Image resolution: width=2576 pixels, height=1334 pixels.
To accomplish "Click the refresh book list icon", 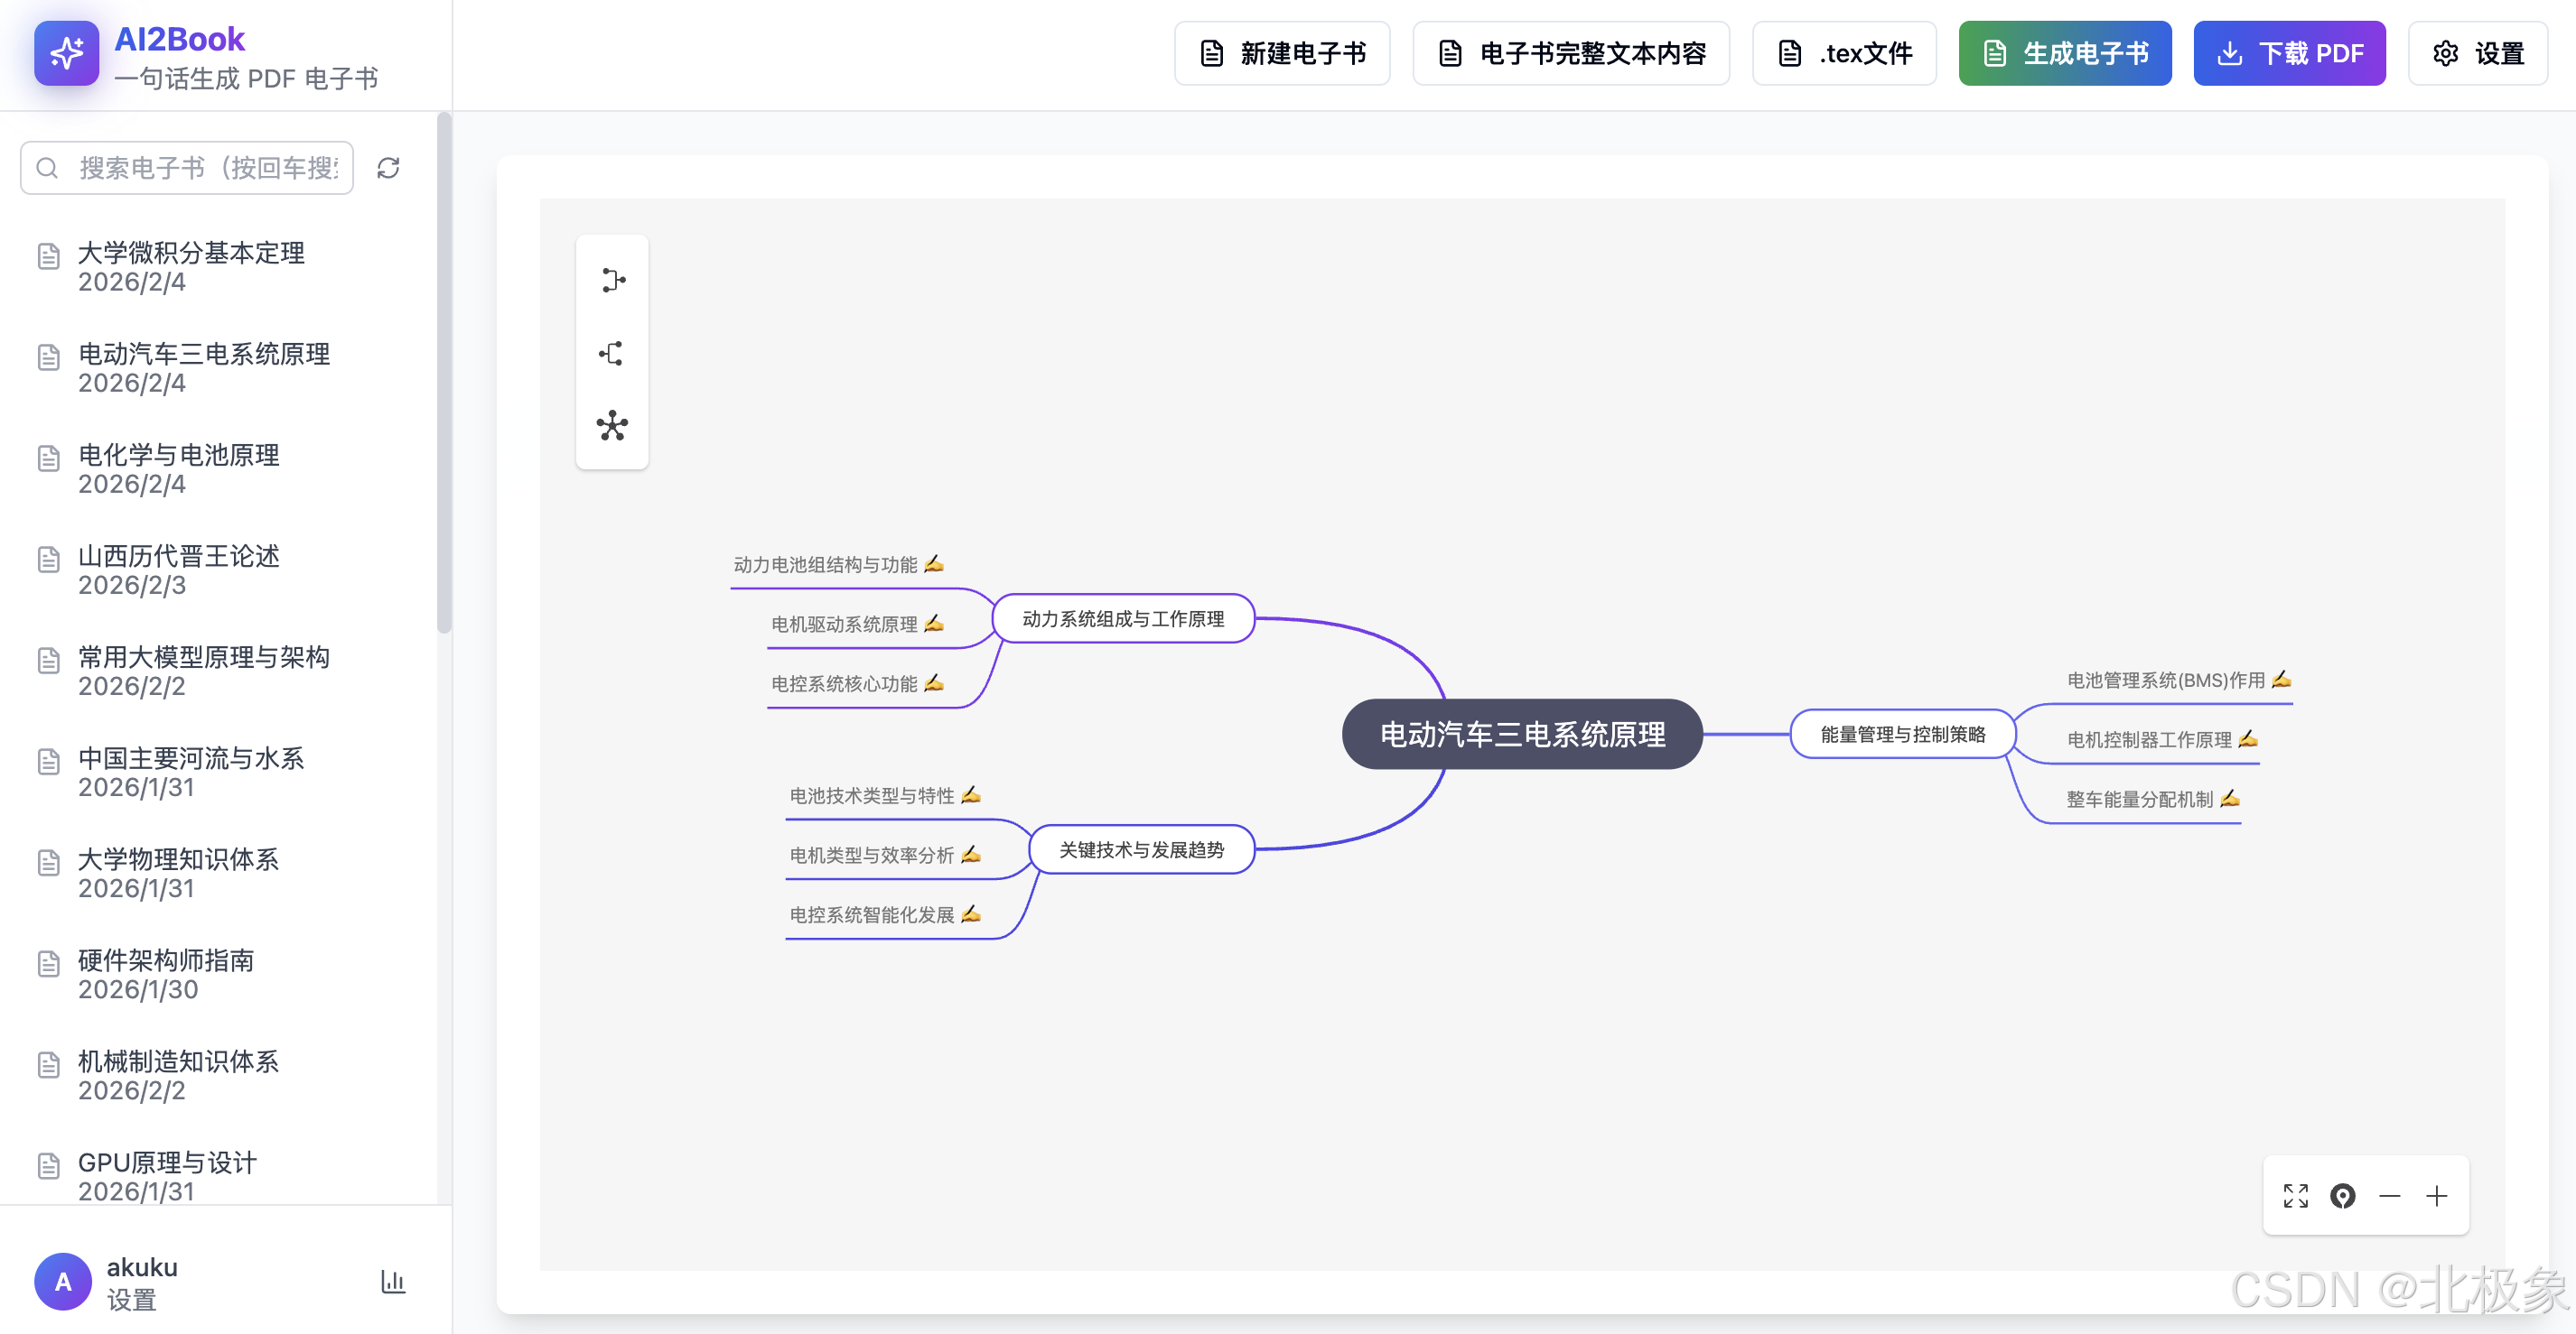I will coord(388,168).
